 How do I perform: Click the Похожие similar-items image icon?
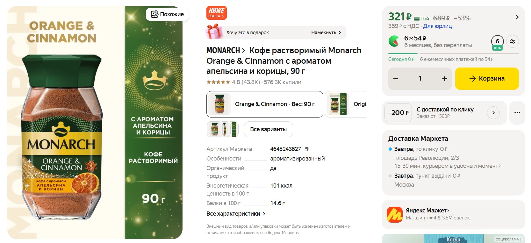coord(154,14)
